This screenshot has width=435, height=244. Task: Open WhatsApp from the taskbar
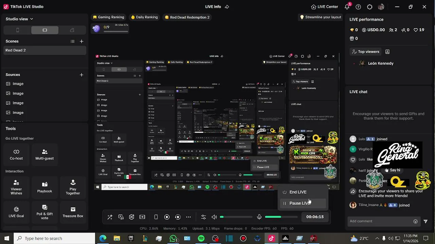pyautogui.click(x=173, y=239)
